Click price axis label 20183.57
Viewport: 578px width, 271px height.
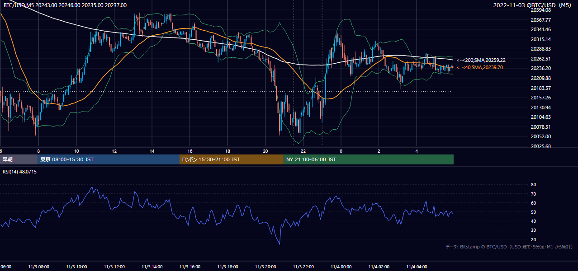[540, 88]
